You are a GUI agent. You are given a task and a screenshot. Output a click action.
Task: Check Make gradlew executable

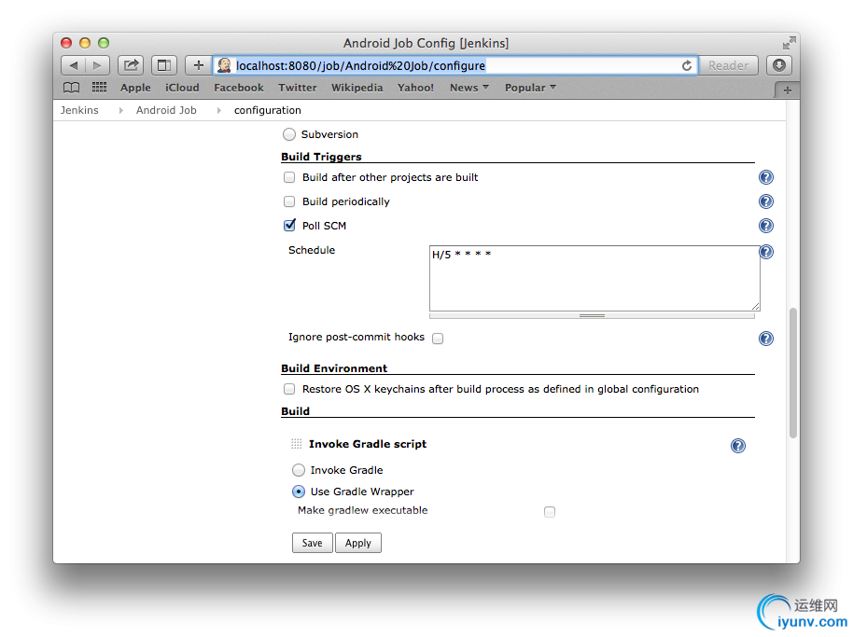coord(550,511)
